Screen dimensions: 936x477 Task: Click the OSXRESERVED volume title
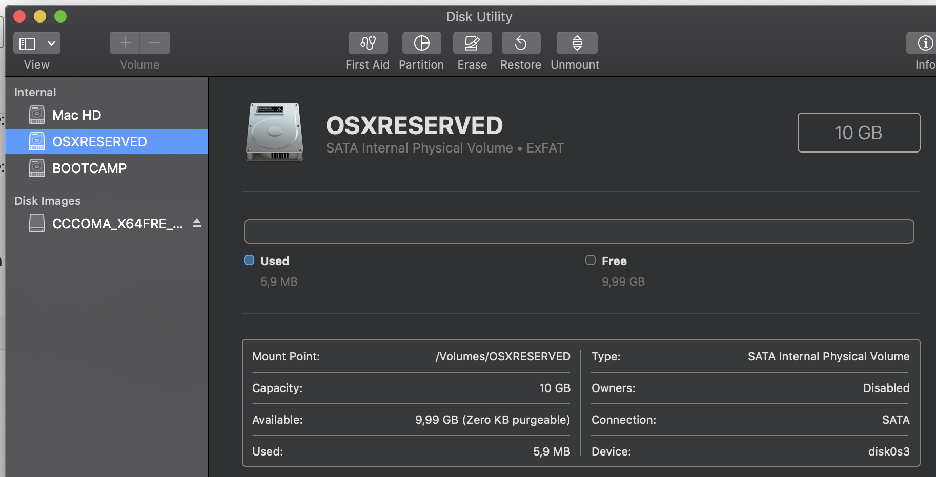pyautogui.click(x=415, y=125)
